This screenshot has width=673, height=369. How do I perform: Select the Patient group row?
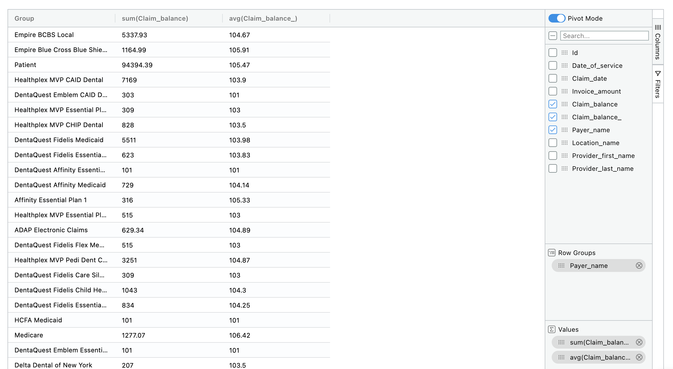tap(169, 65)
